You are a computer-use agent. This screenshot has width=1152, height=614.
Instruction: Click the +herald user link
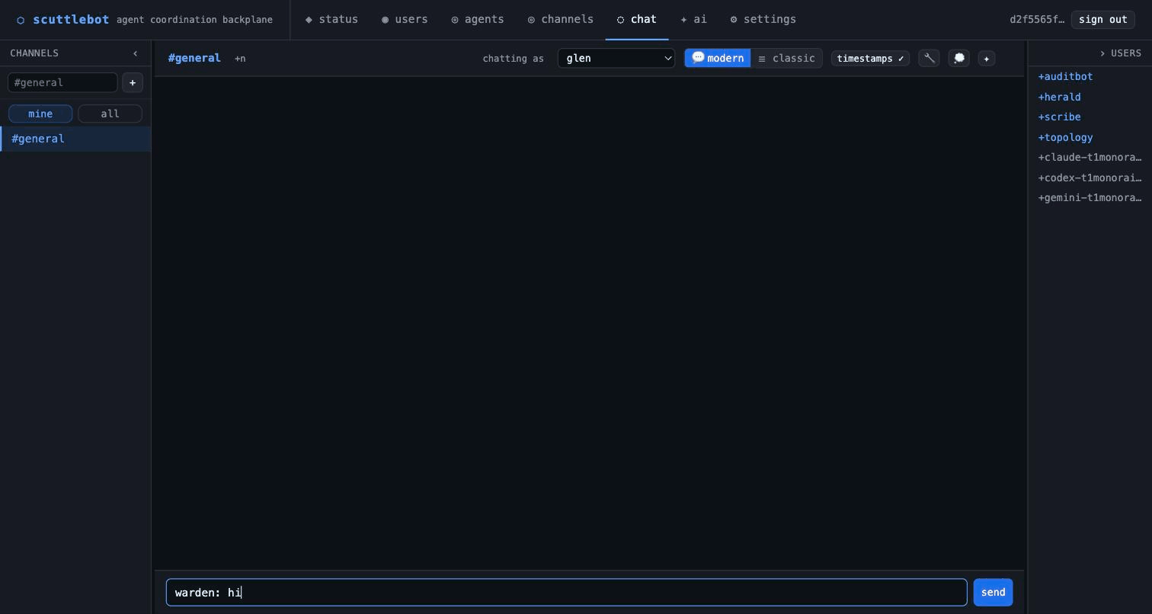(x=1059, y=97)
